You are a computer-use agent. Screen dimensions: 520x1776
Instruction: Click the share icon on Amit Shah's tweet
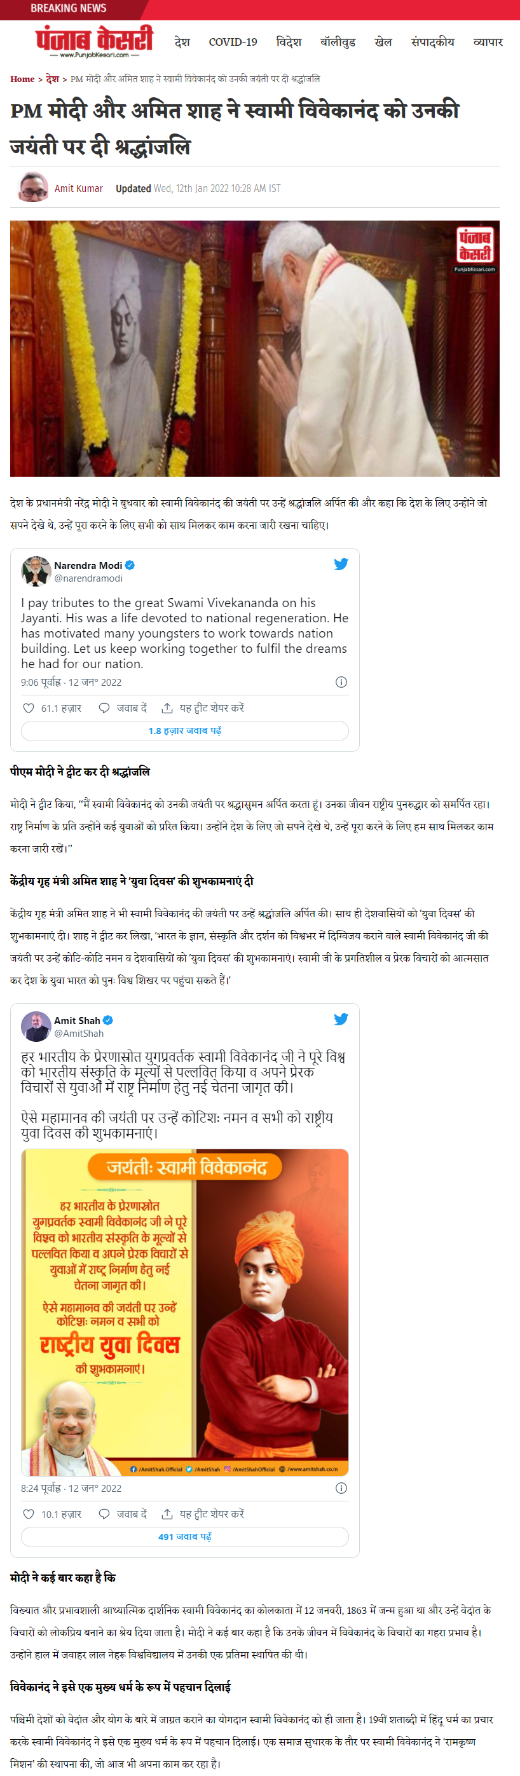tap(167, 1514)
